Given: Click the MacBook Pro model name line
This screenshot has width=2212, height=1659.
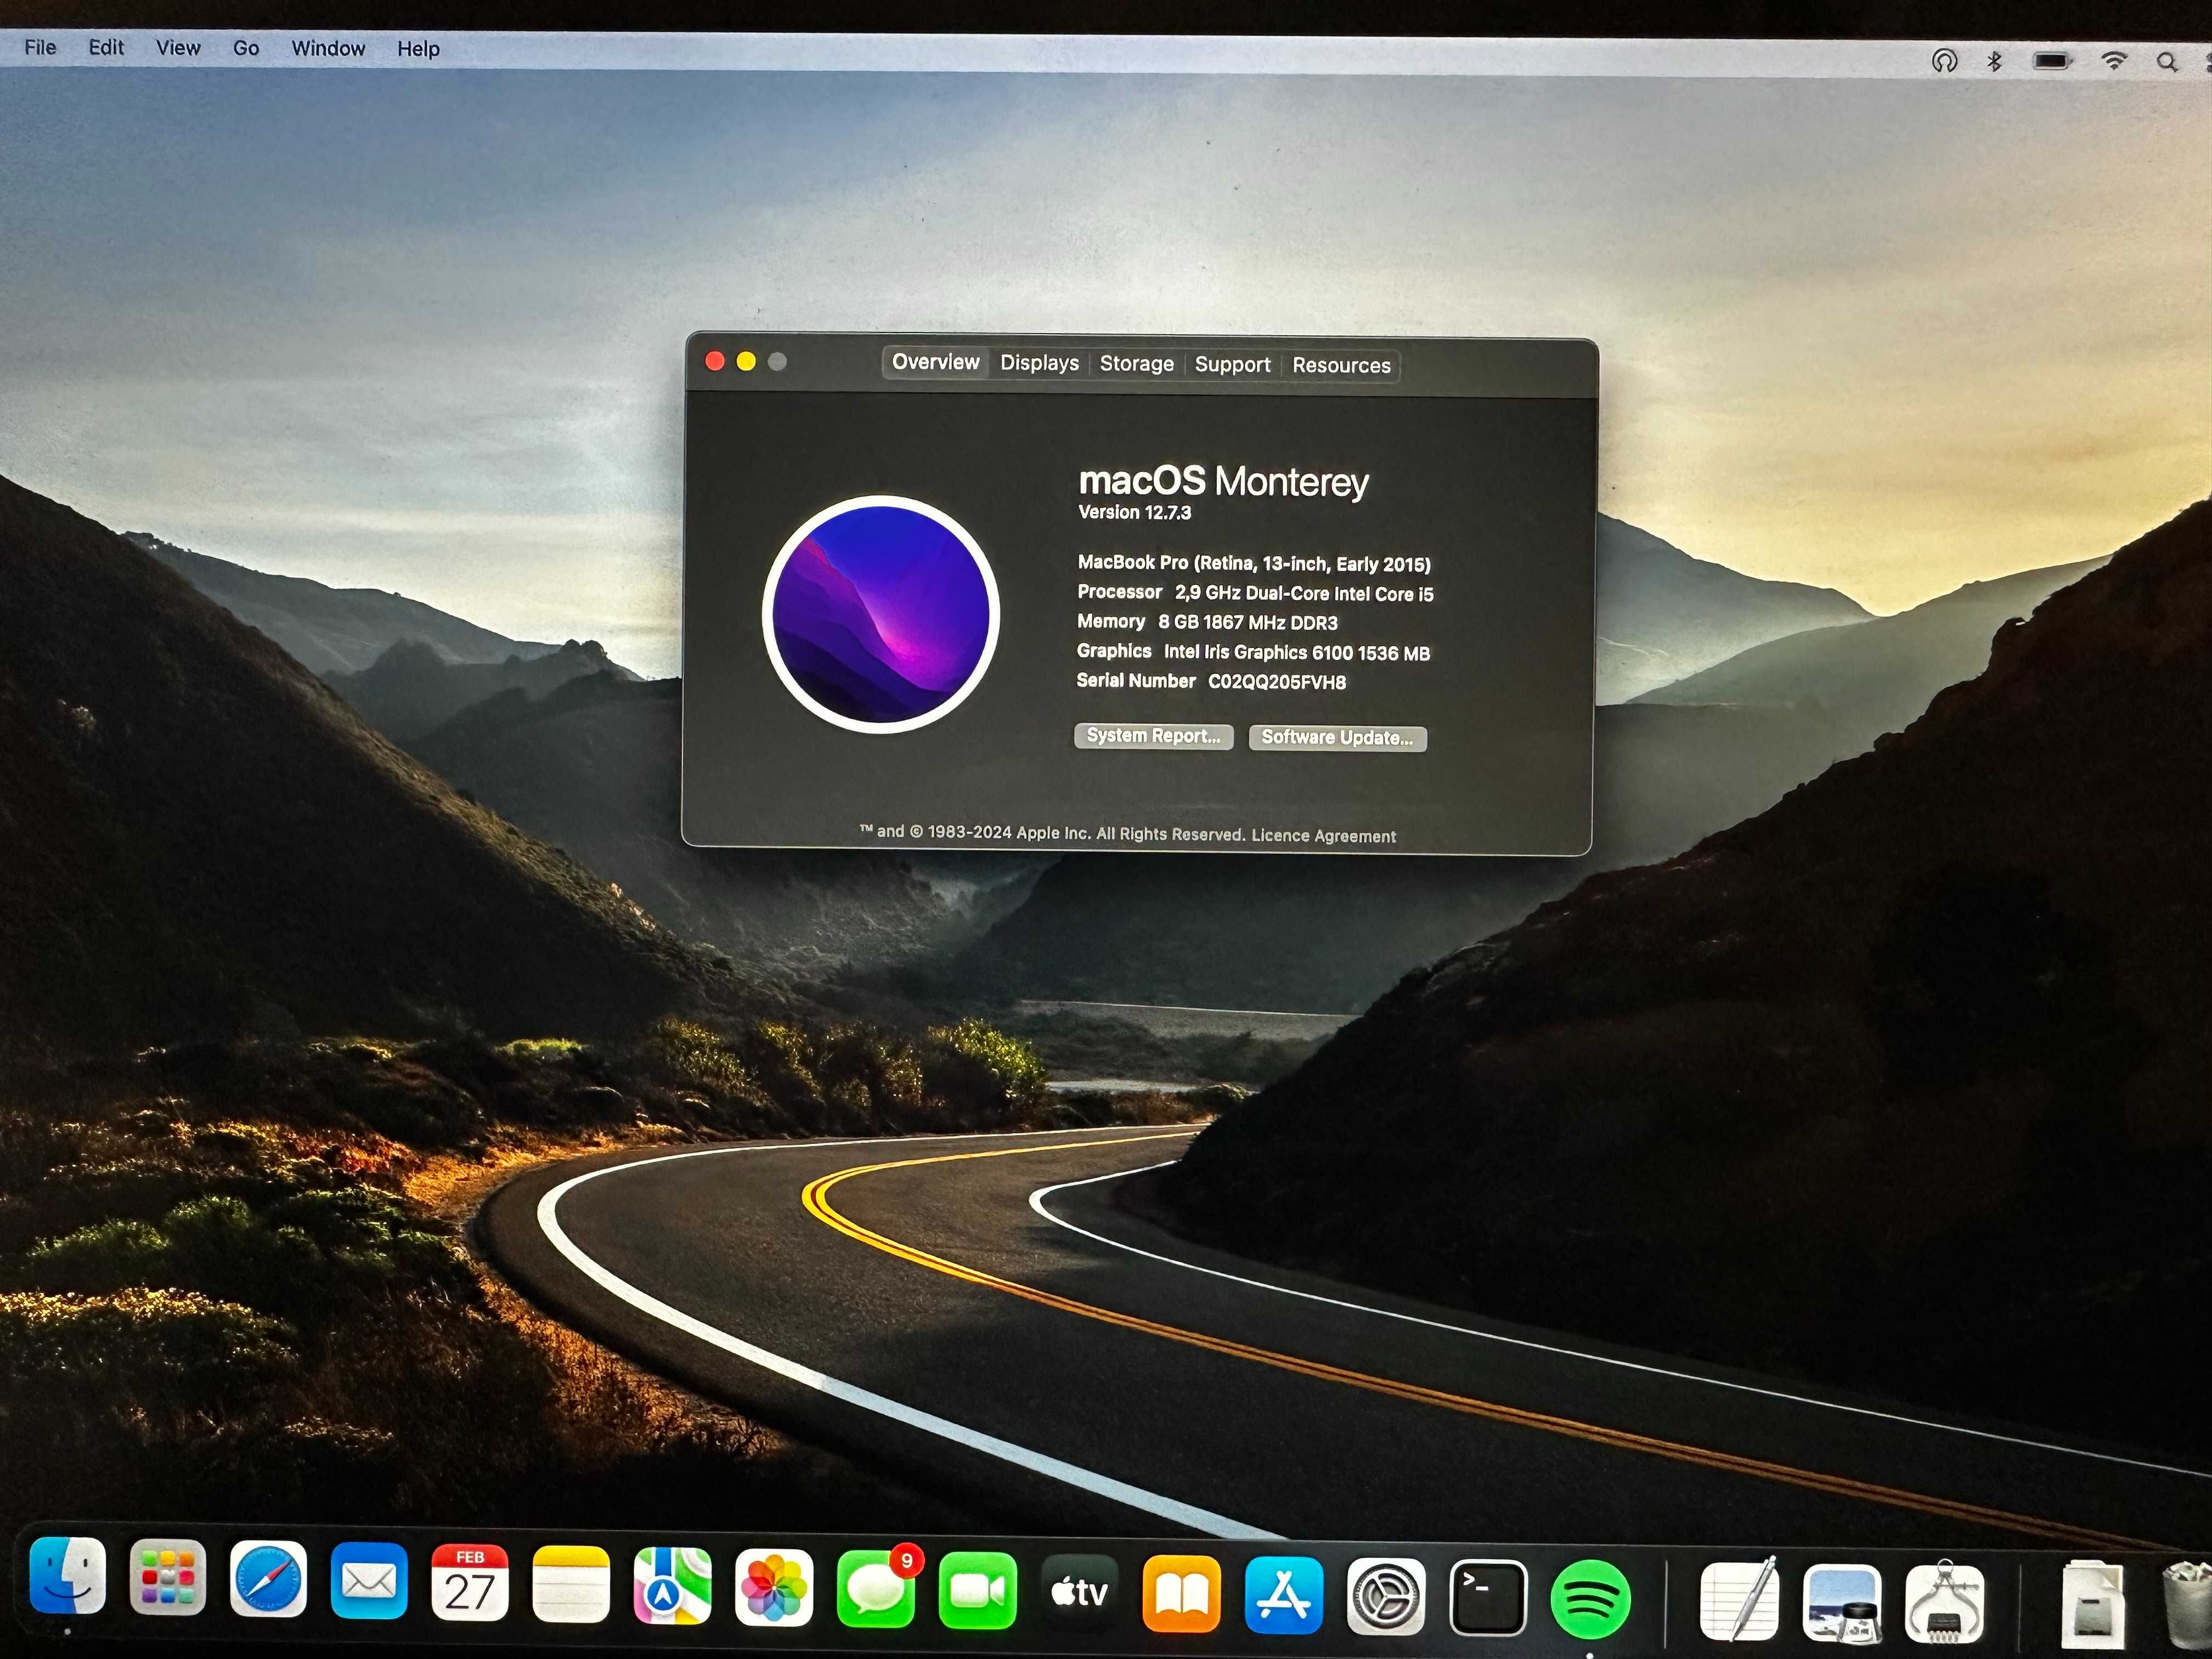Looking at the screenshot, I should point(1254,564).
